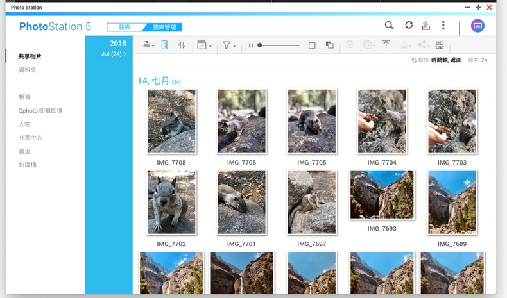Toggle the timeline ruler view icon

[164, 45]
